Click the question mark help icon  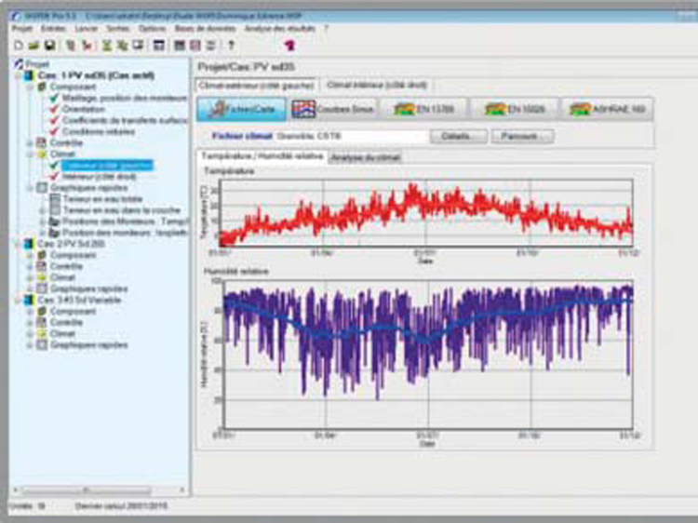click(x=231, y=45)
